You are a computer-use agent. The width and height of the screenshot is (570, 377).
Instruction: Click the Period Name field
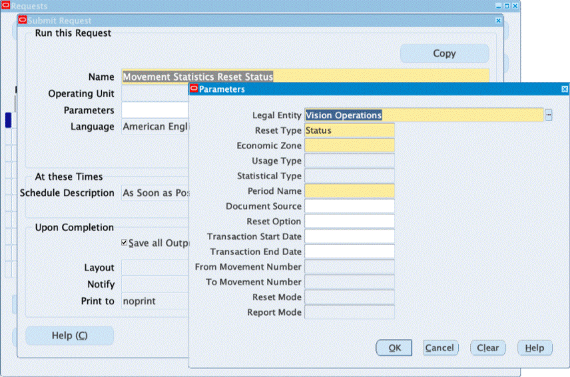pos(350,191)
